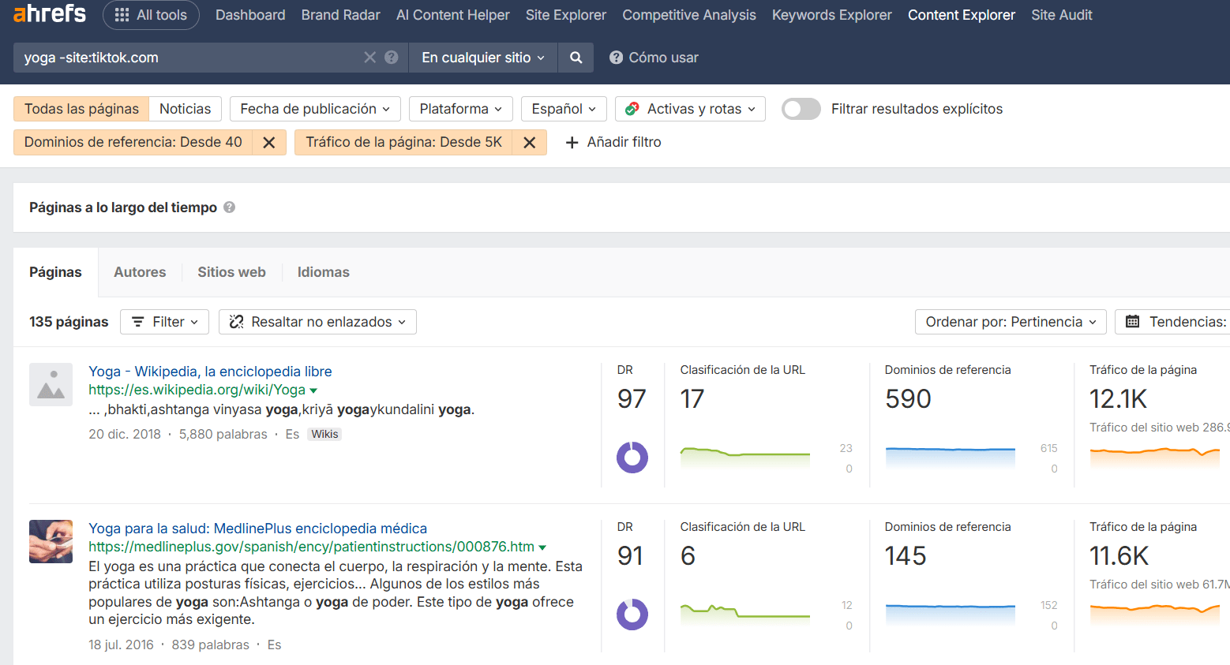This screenshot has width=1230, height=665.
Task: Open Competitive Analysis in navigation
Action: (x=689, y=15)
